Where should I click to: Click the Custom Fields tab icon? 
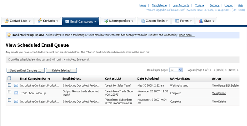143,21
